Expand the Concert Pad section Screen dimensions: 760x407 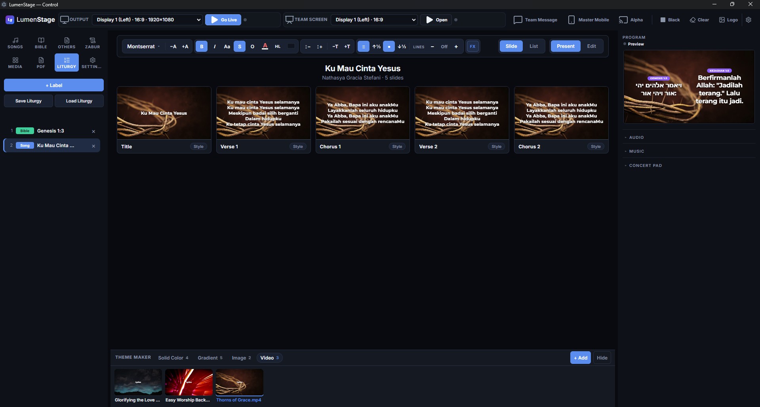689,165
